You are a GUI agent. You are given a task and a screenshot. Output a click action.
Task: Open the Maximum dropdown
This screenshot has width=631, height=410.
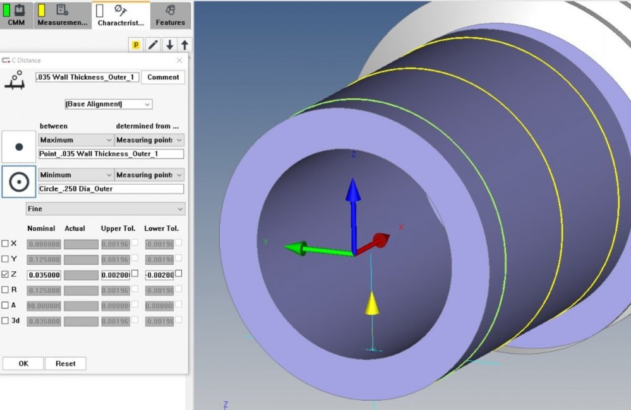pyautogui.click(x=75, y=139)
